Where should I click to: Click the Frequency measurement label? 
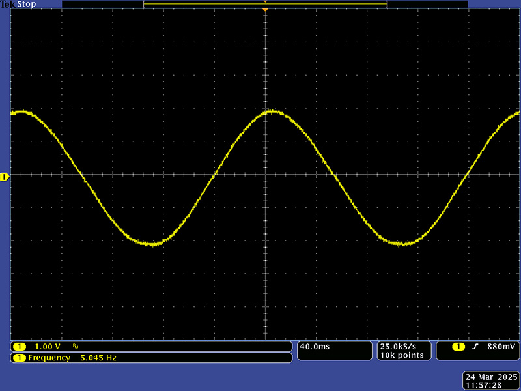click(x=49, y=358)
